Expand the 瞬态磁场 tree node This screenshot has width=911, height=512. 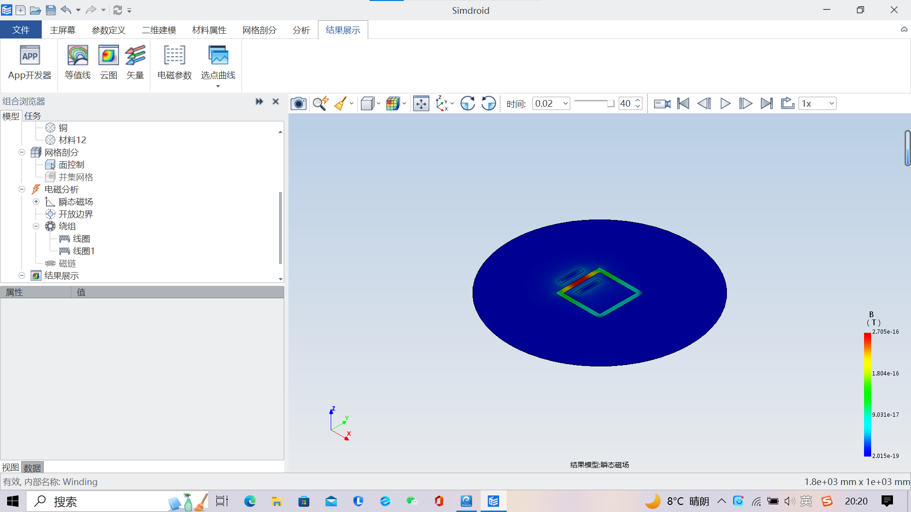pos(36,201)
